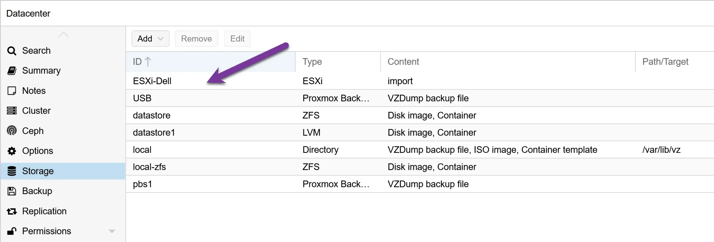Expand the Permissions section chevron

(112, 231)
